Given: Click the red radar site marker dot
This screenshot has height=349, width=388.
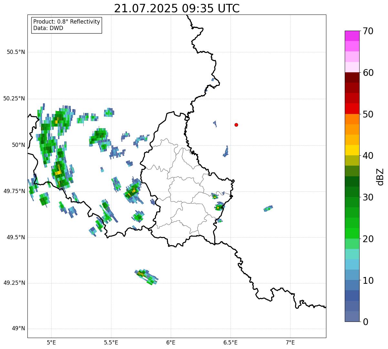Looking at the screenshot, I should click(x=236, y=125).
